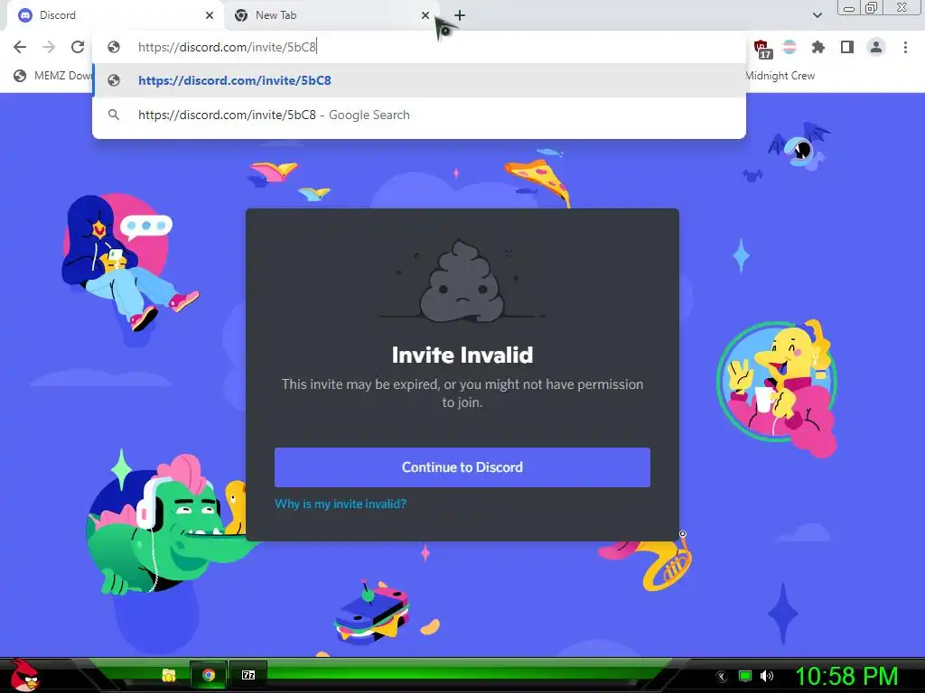Open the uBlock extension icon showing 17
Viewport: 925px width, 693px height.
(x=762, y=49)
